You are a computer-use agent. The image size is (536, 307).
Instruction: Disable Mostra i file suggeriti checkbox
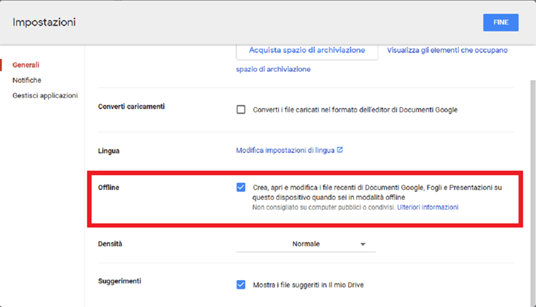(241, 284)
